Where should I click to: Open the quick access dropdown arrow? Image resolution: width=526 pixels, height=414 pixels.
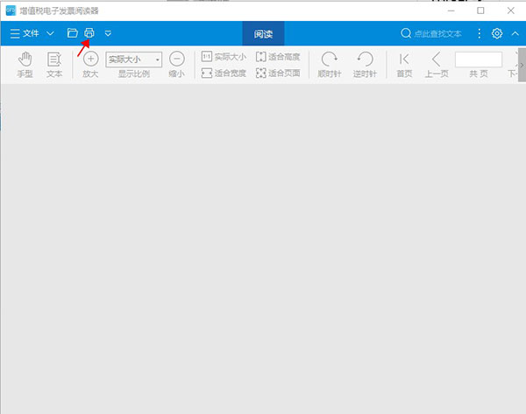(108, 33)
